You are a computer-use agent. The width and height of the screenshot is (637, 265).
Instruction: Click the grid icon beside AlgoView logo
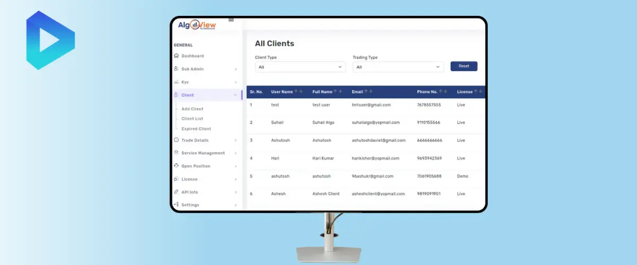(231, 20)
